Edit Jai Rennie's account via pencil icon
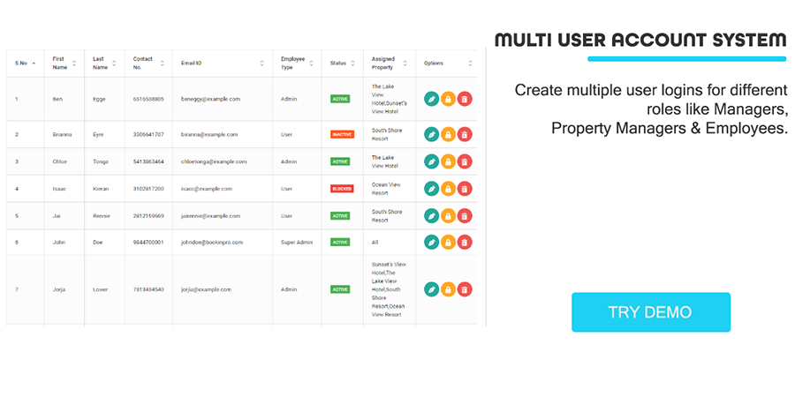 (431, 215)
